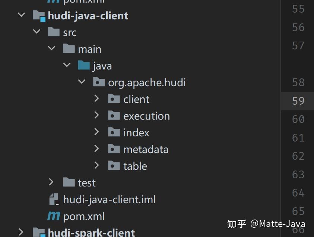Expand the client package node
The height and width of the screenshot is (237, 314).
(97, 99)
